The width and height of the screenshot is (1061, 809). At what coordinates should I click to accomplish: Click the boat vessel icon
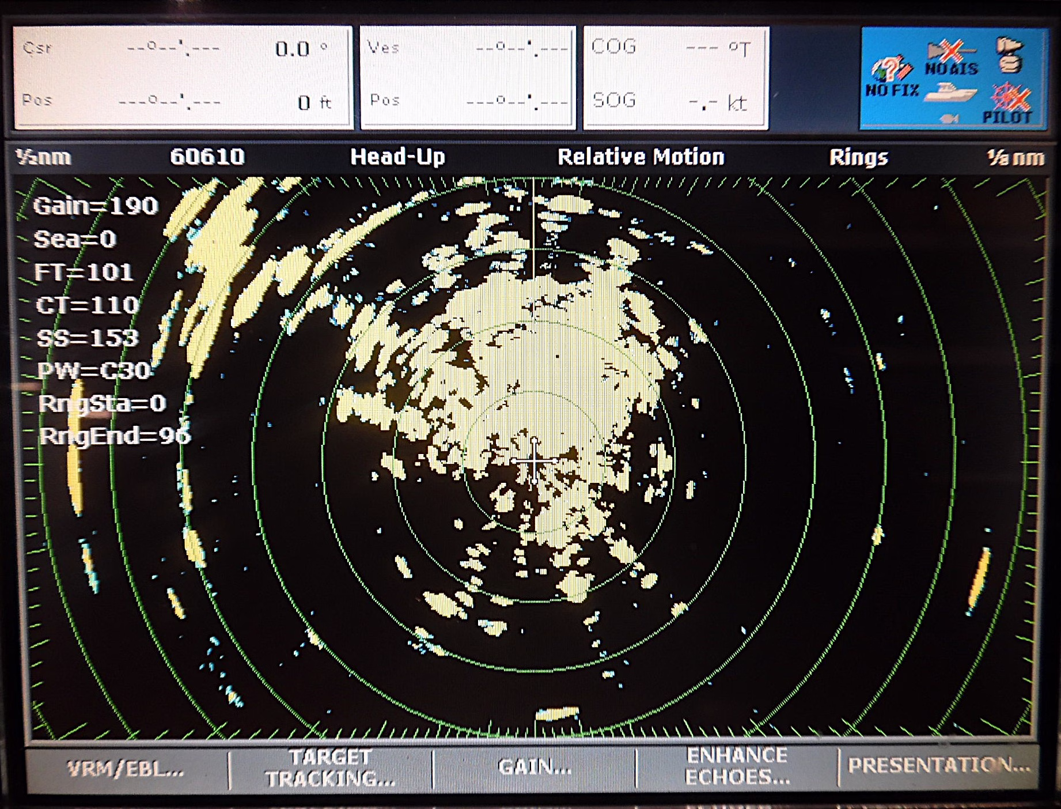[x=949, y=92]
